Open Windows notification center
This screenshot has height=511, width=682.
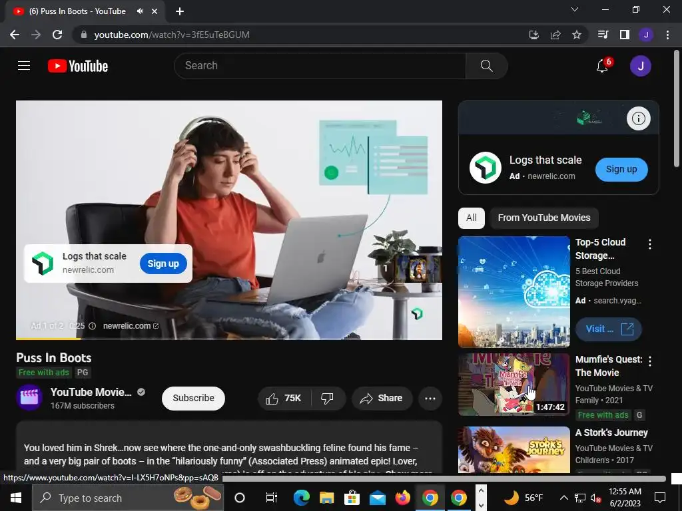(x=660, y=498)
